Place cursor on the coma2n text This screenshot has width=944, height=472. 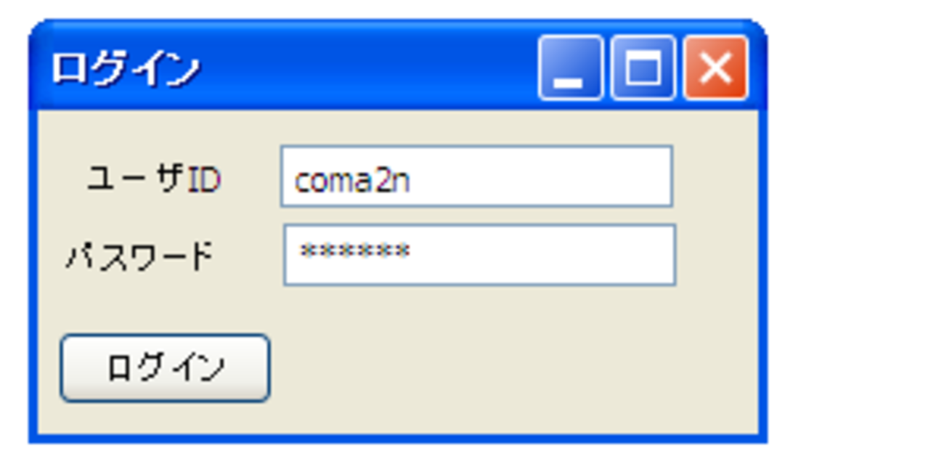tap(351, 180)
